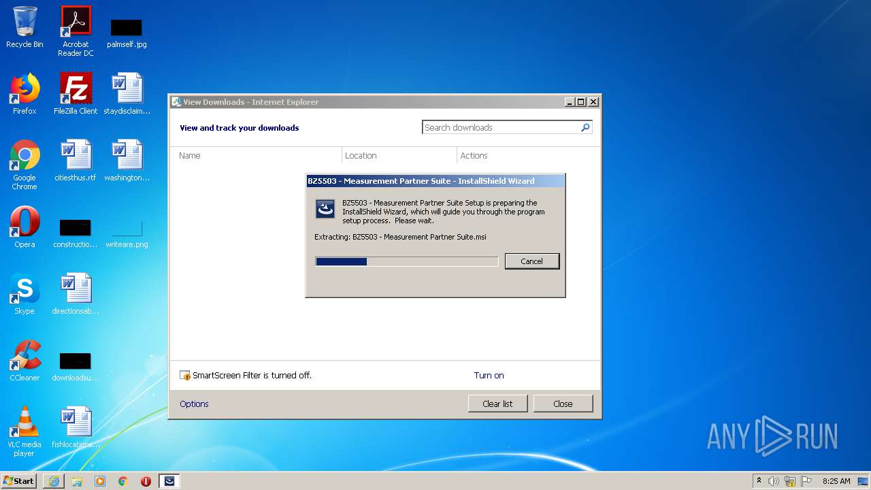Click the InstallShield dialog setup icon
871x490 pixels.
click(325, 209)
